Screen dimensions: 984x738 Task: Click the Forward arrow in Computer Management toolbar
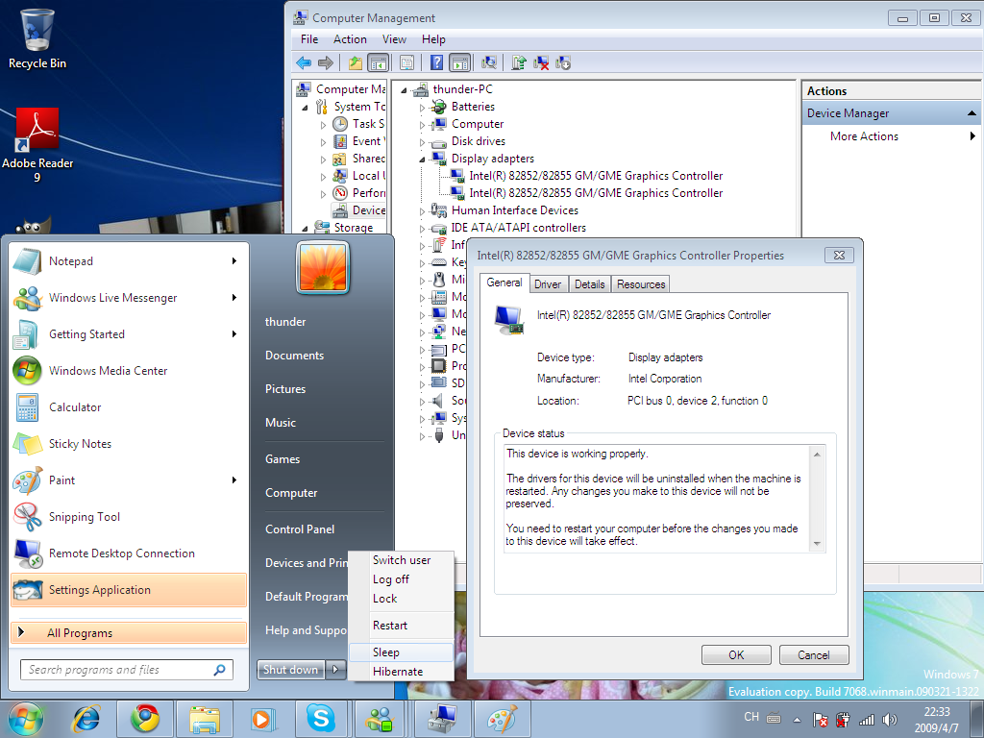pos(325,62)
